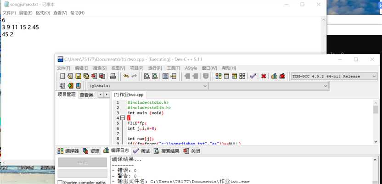
Task: Open compiler set dropdown TDM-GCC 4.9.2
Action: 334,76
